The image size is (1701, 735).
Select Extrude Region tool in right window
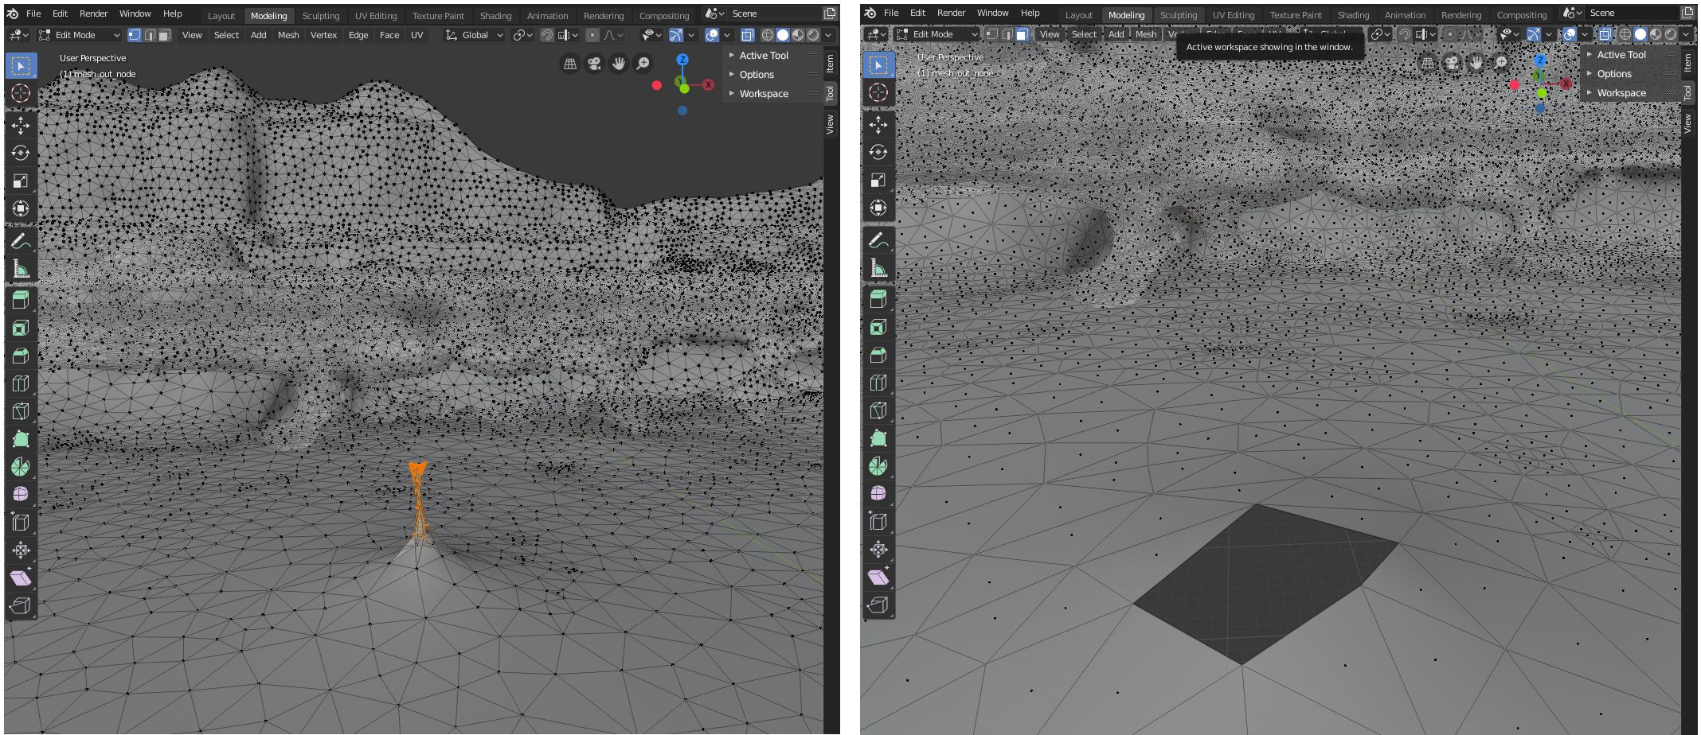coord(878,299)
